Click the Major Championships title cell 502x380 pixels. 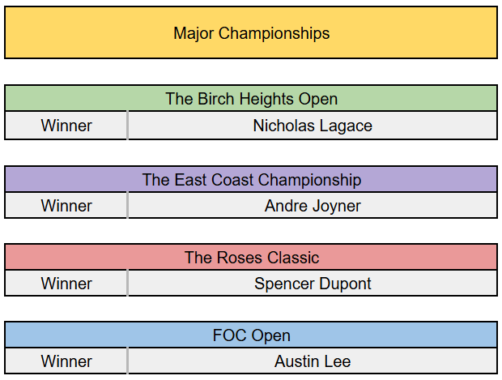(x=251, y=33)
